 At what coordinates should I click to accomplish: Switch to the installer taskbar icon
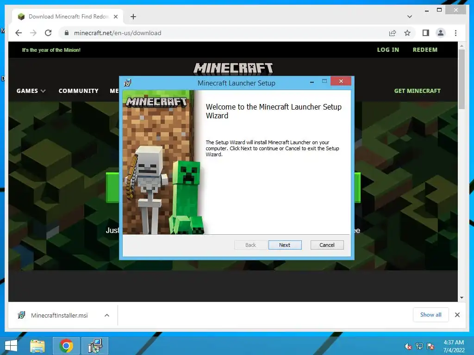point(95,346)
